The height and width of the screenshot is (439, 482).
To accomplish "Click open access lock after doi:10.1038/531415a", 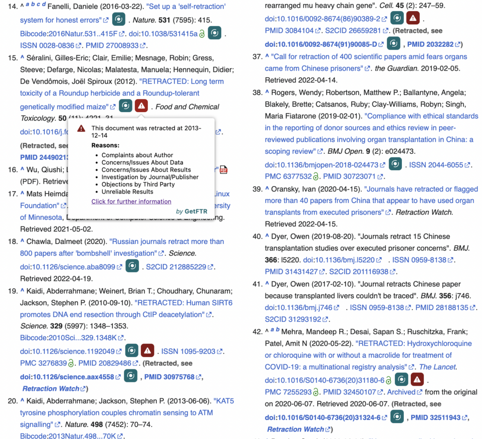I will point(202,34).
